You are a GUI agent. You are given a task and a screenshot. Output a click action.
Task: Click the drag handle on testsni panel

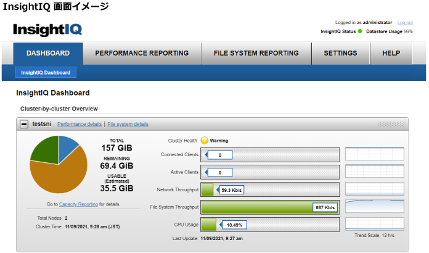click(x=391, y=124)
